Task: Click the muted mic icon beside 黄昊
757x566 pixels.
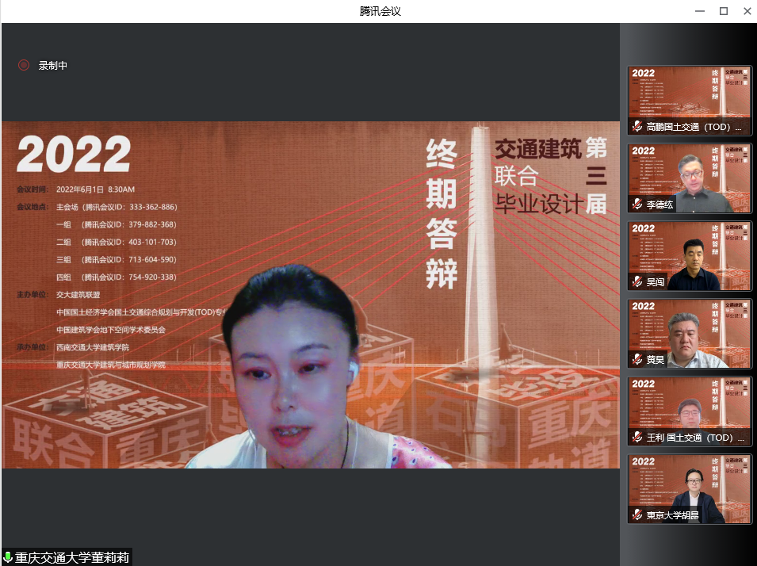Action: click(637, 360)
